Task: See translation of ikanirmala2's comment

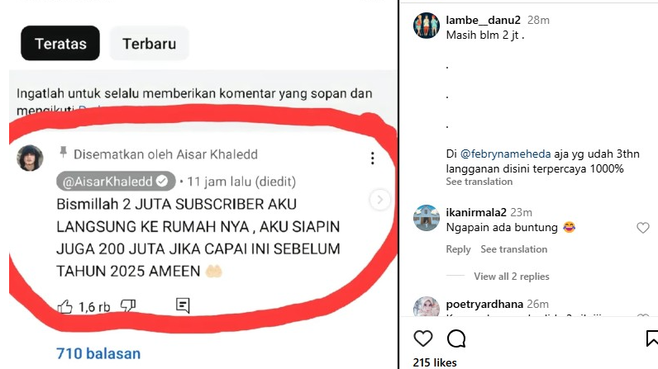Action: click(x=513, y=249)
